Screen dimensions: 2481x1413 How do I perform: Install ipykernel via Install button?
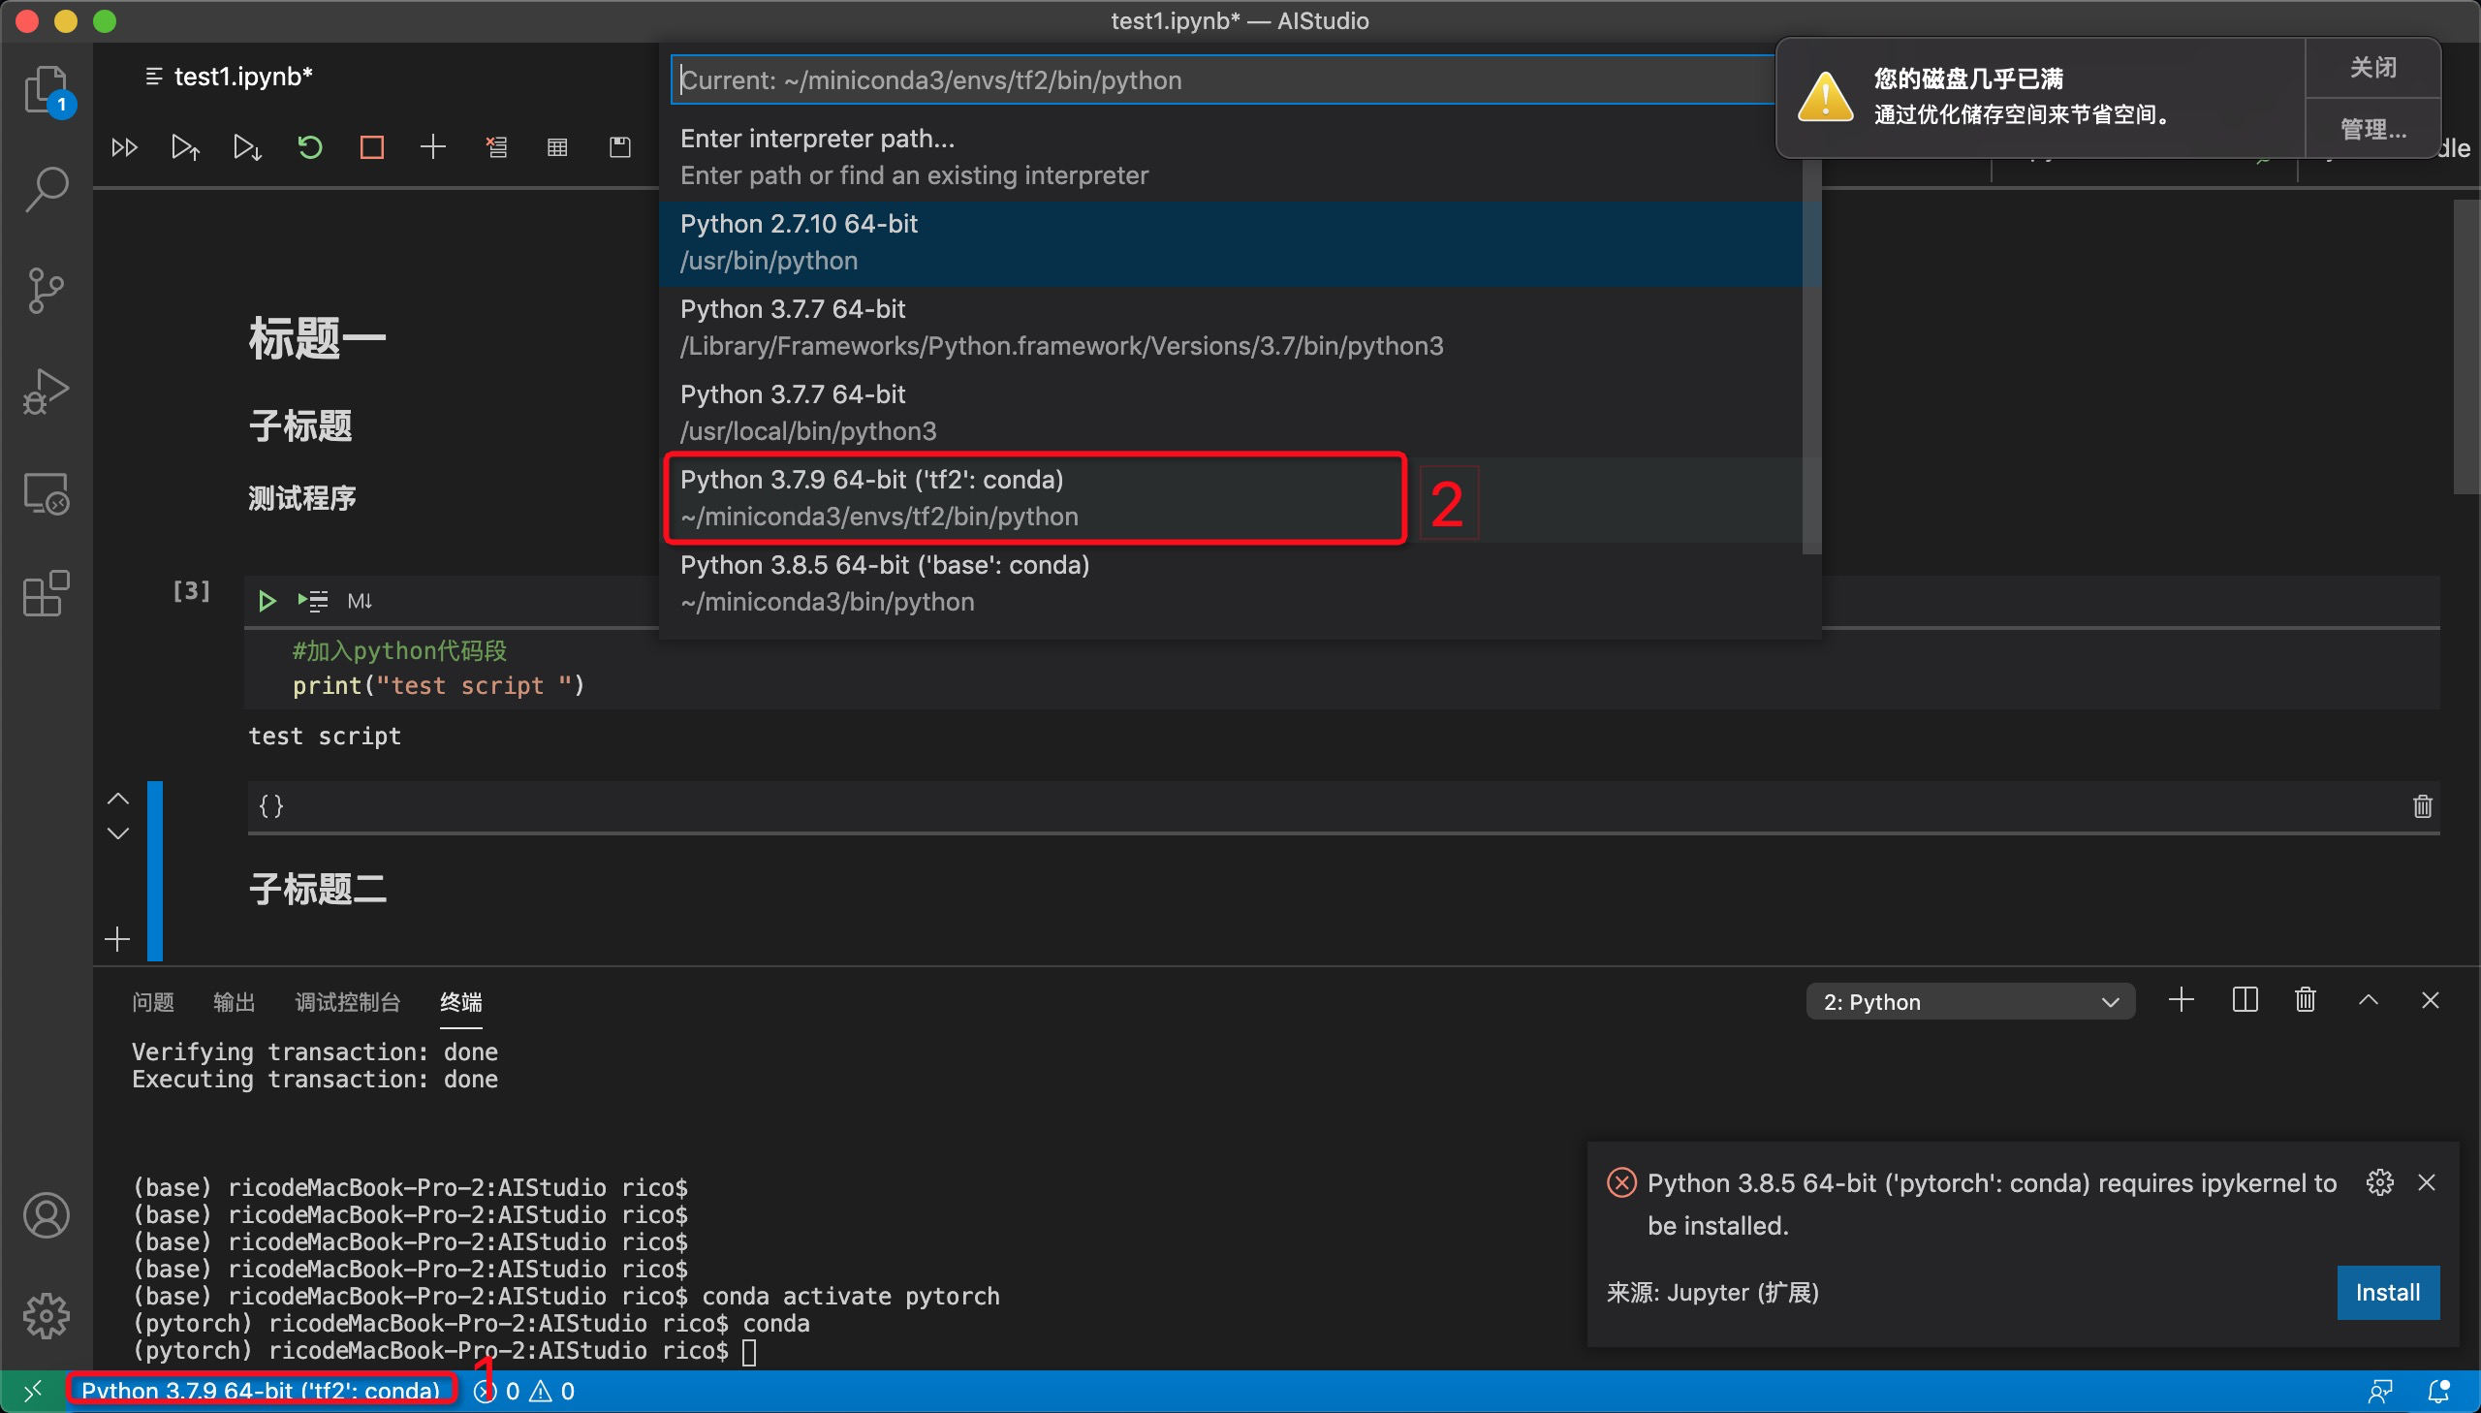coord(2388,1292)
